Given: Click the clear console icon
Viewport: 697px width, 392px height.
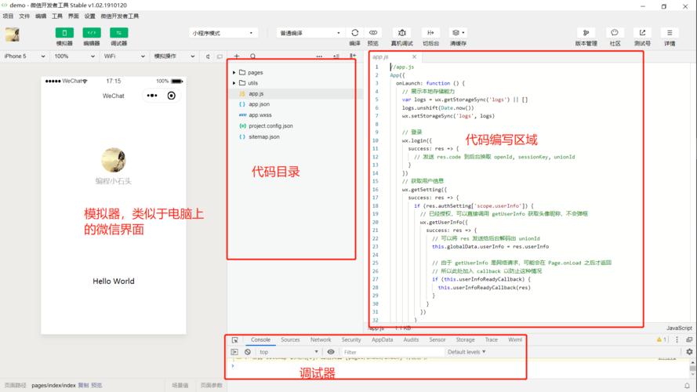Looking at the screenshot, I should coord(248,352).
